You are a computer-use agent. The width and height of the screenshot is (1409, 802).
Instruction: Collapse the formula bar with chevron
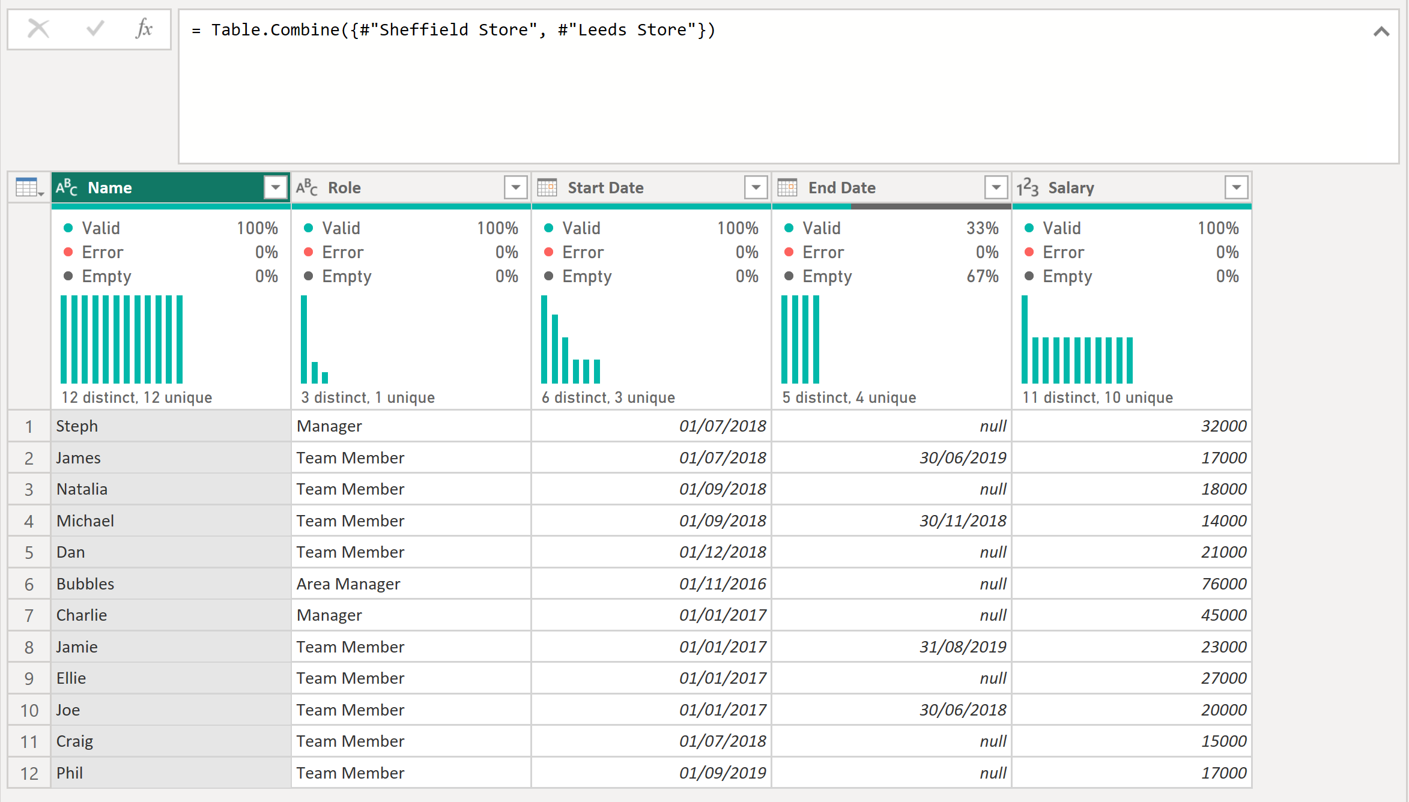[x=1381, y=31]
